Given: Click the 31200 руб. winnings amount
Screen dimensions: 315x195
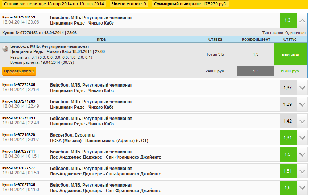Looking at the screenshot, I should point(290,71).
